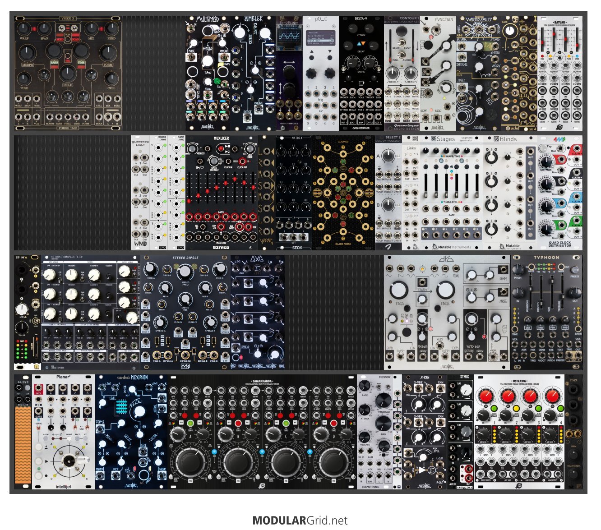Open the Make Noise MultiMod module

coord(208,74)
